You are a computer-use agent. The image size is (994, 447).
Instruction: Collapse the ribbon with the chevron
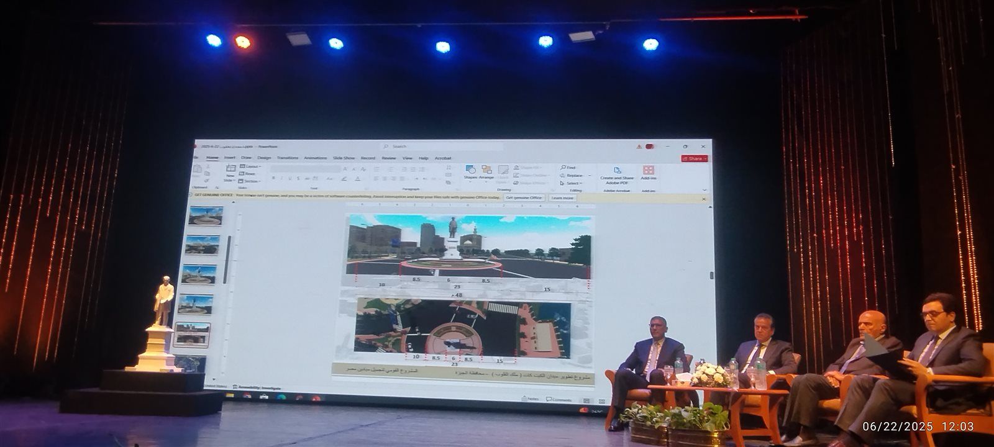(704, 190)
